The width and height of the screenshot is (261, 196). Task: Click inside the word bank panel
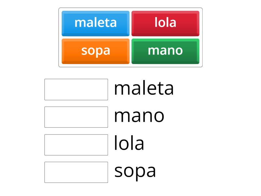tap(130, 37)
